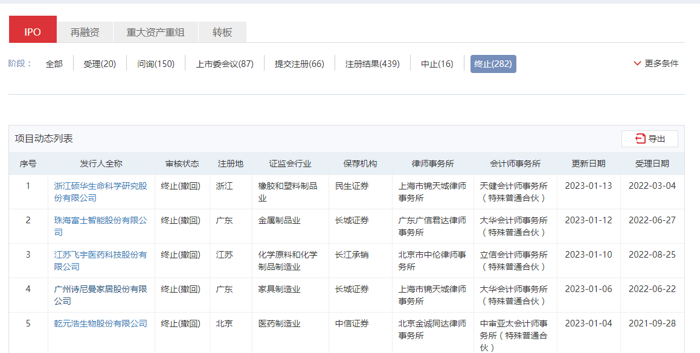Click the 更新日期 column header

point(588,164)
